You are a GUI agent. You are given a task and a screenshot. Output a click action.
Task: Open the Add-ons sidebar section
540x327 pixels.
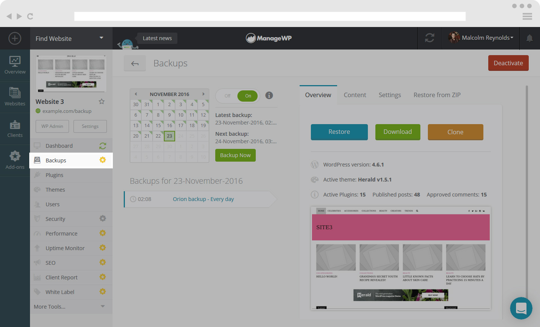(x=15, y=160)
